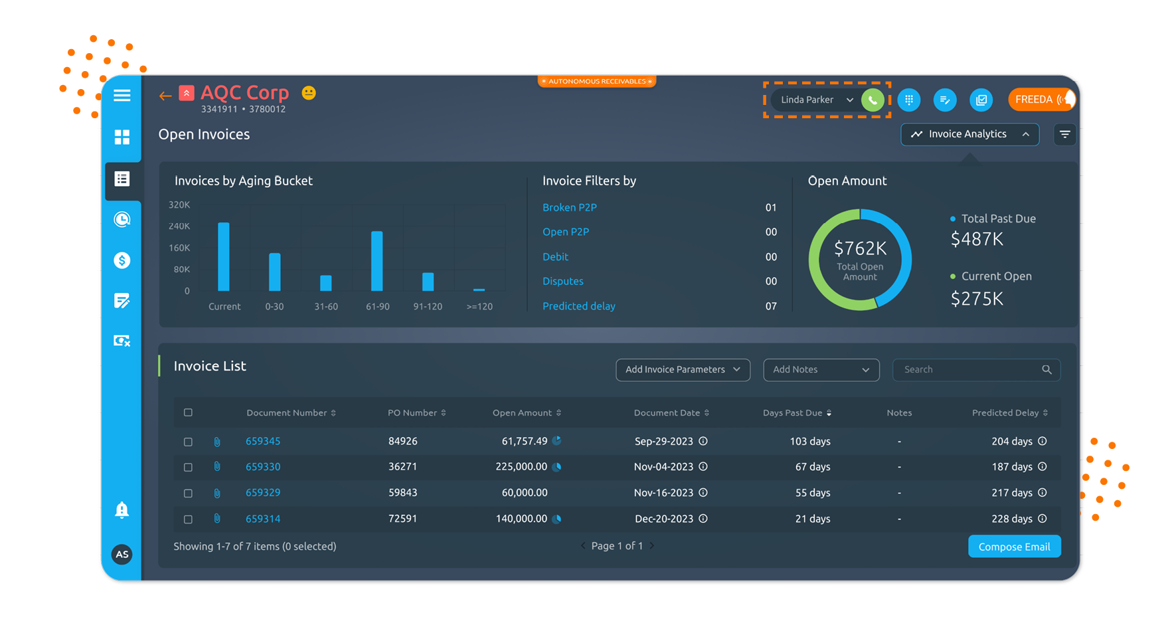
Task: Open the dashboard grid sidebar icon
Action: point(122,137)
